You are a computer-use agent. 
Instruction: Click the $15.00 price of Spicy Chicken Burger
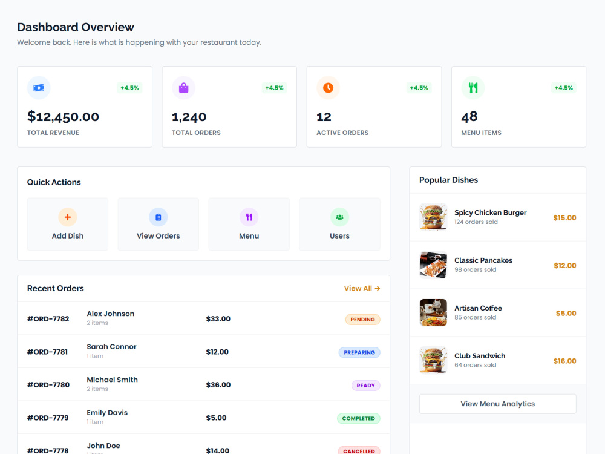pos(564,218)
